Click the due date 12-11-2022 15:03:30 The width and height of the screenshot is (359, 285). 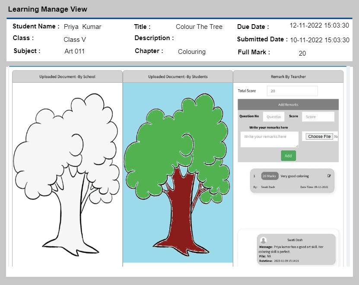tap(319, 25)
